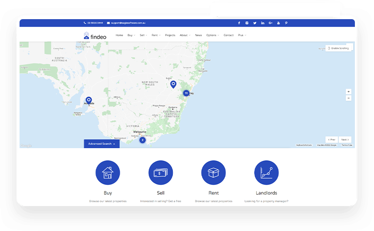This screenshot has height=231, width=374.
Task: Select the Landlords chart icon
Action: point(266,173)
